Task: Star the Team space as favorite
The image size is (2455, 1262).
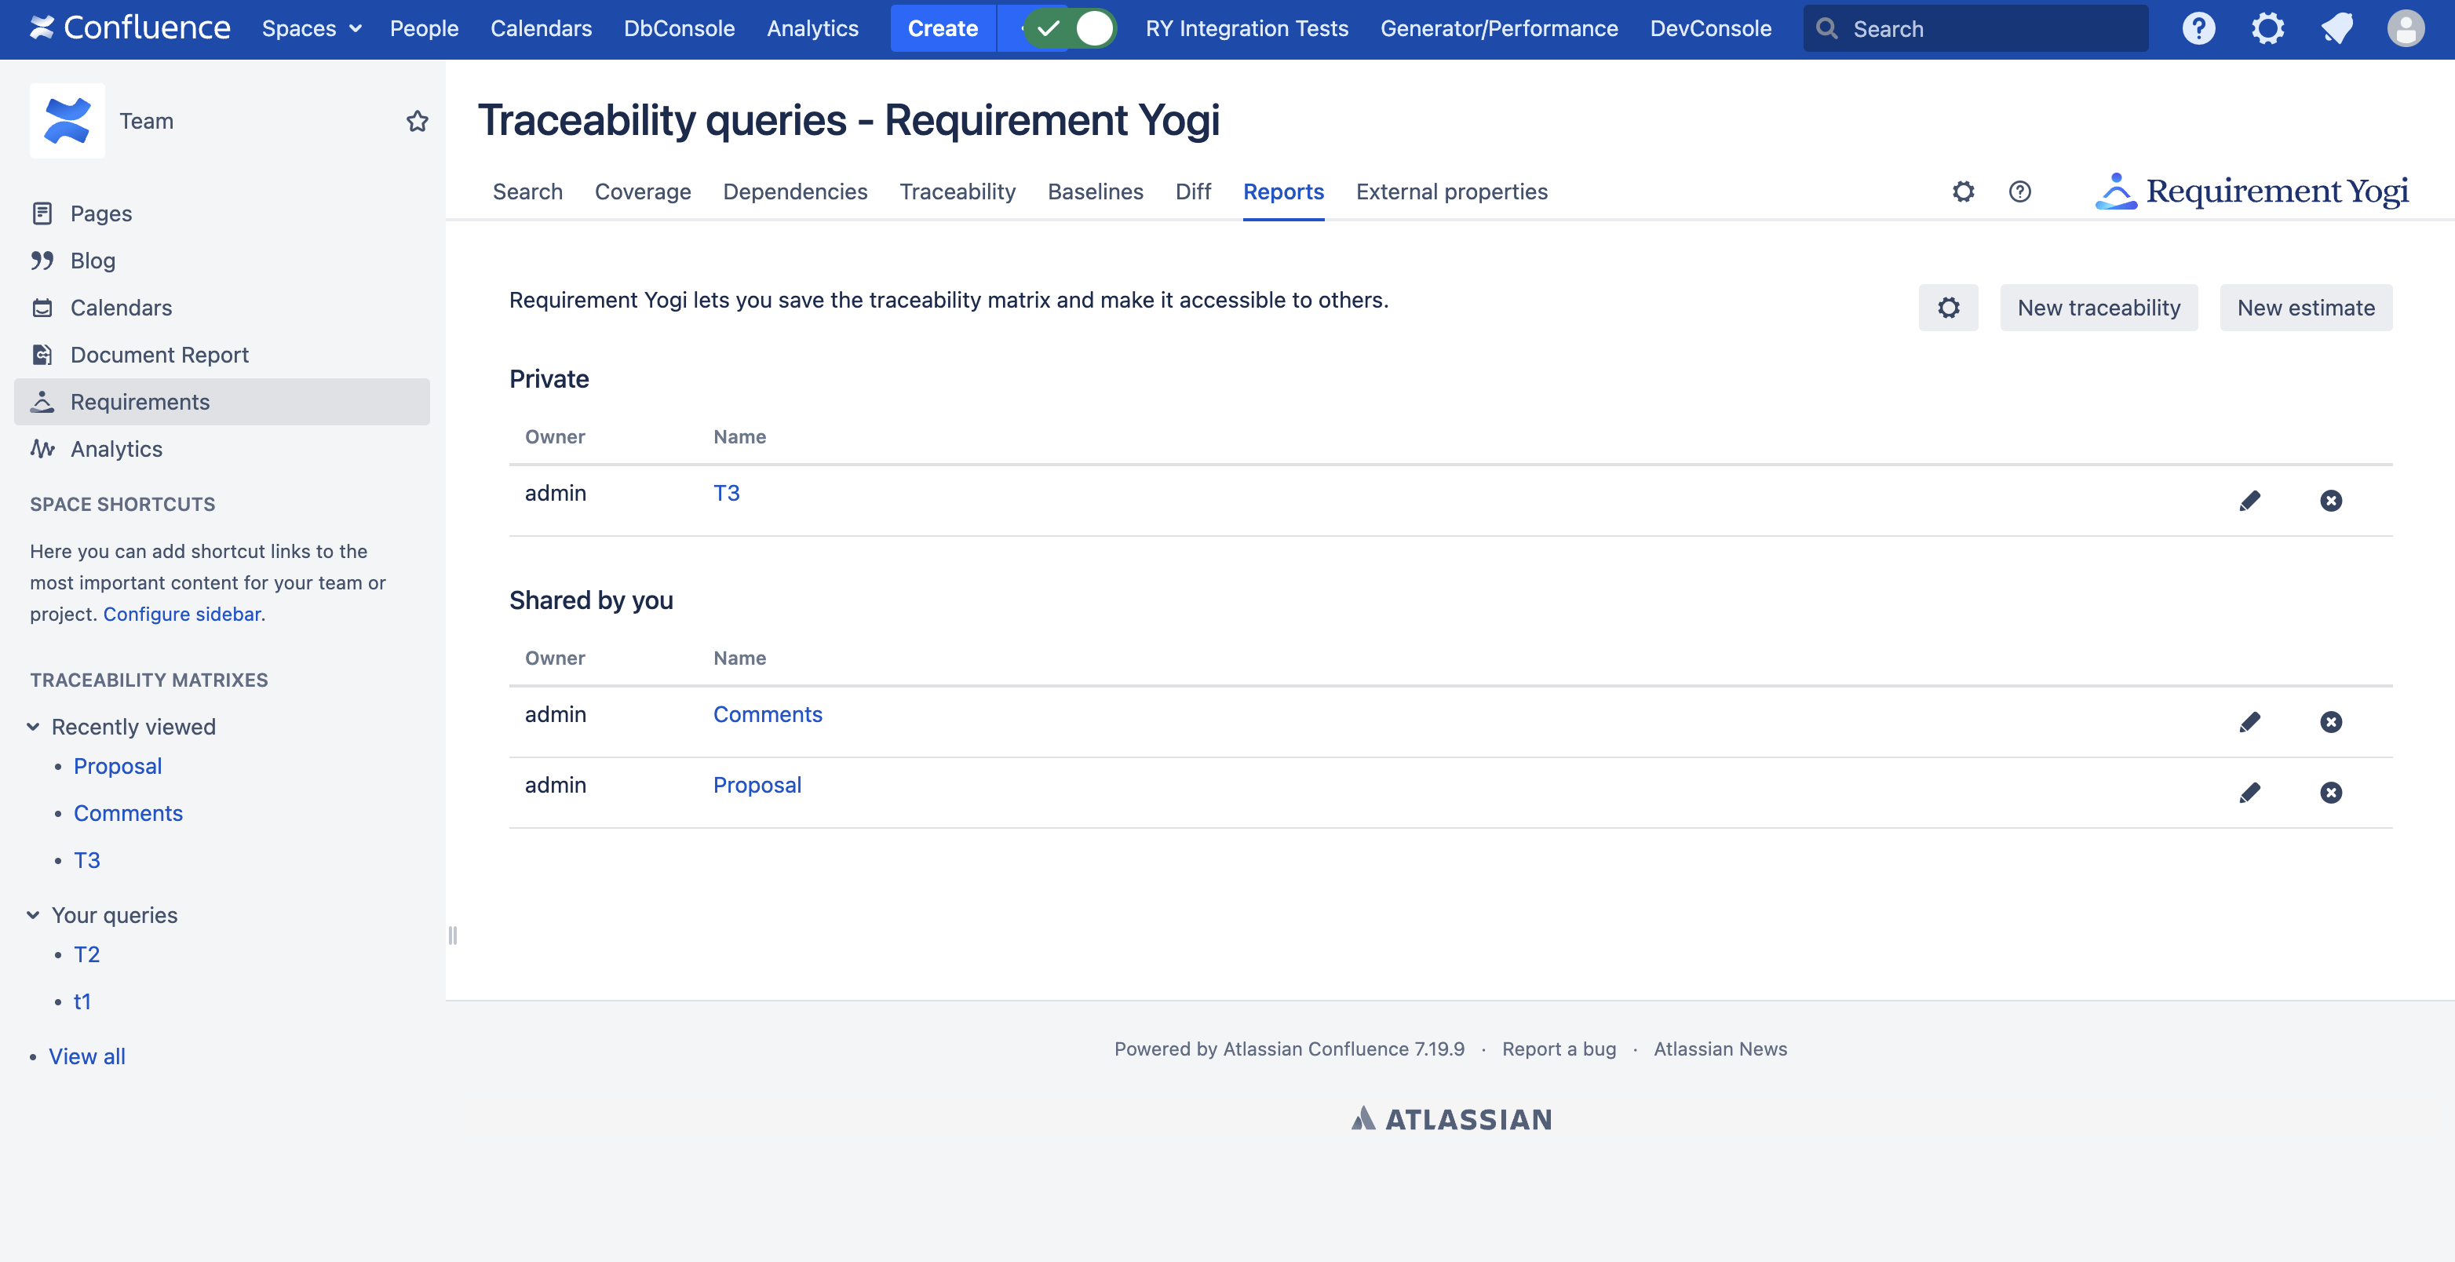Action: [417, 121]
